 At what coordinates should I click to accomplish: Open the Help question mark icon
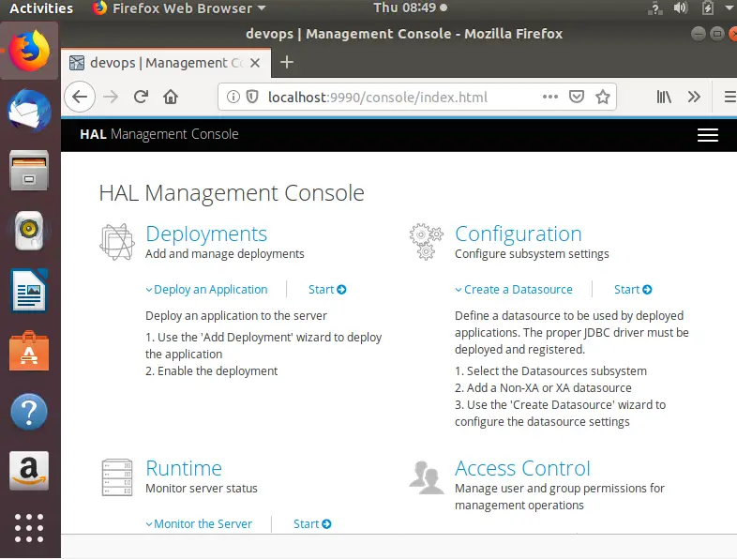pyautogui.click(x=29, y=412)
